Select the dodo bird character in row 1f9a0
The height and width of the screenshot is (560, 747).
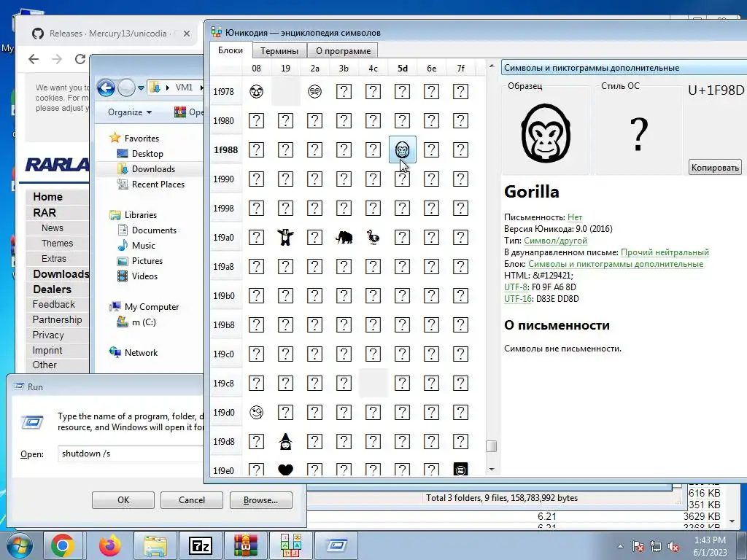point(373,237)
